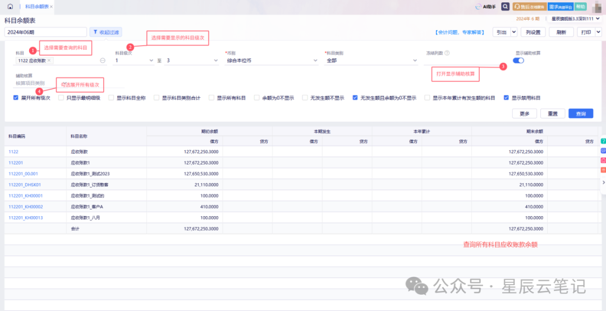Open the green 帮助 button
This screenshot has height=311, width=606.
pos(580,7)
